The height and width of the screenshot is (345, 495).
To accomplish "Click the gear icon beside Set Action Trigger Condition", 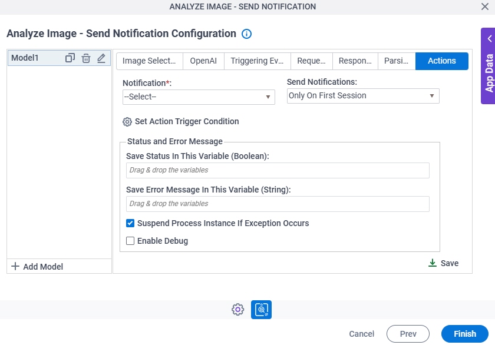I will tap(127, 122).
